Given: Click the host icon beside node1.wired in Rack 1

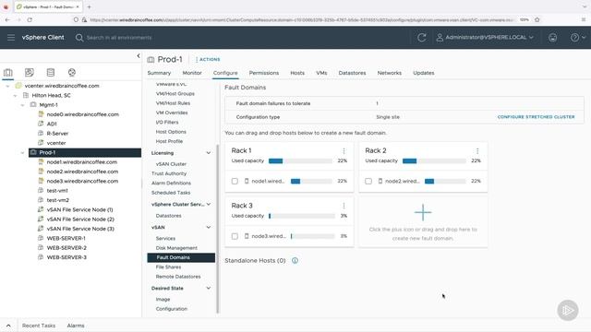Looking at the screenshot, I should [247, 181].
